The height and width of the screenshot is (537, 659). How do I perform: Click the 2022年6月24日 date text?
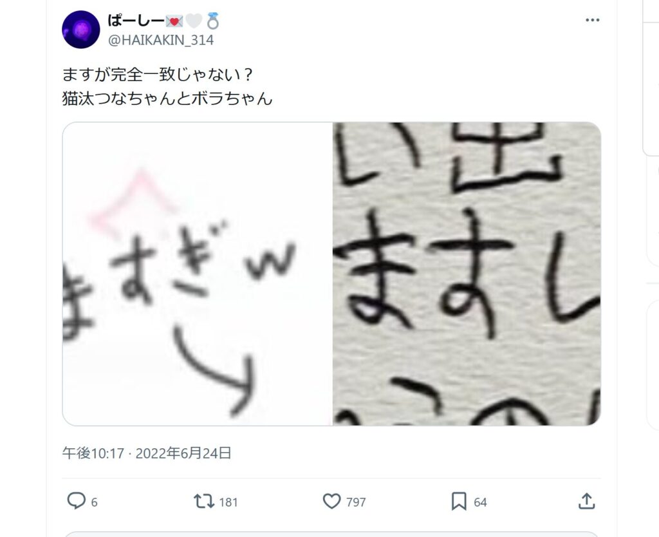click(183, 453)
